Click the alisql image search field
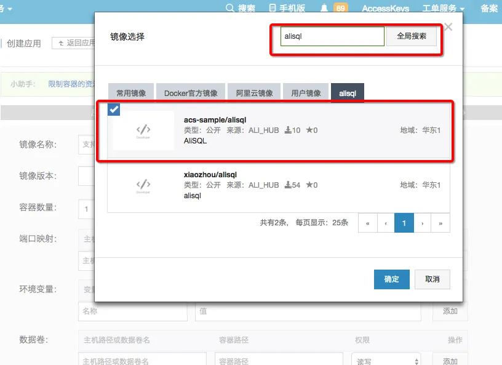This screenshot has height=365, width=502. pos(332,36)
